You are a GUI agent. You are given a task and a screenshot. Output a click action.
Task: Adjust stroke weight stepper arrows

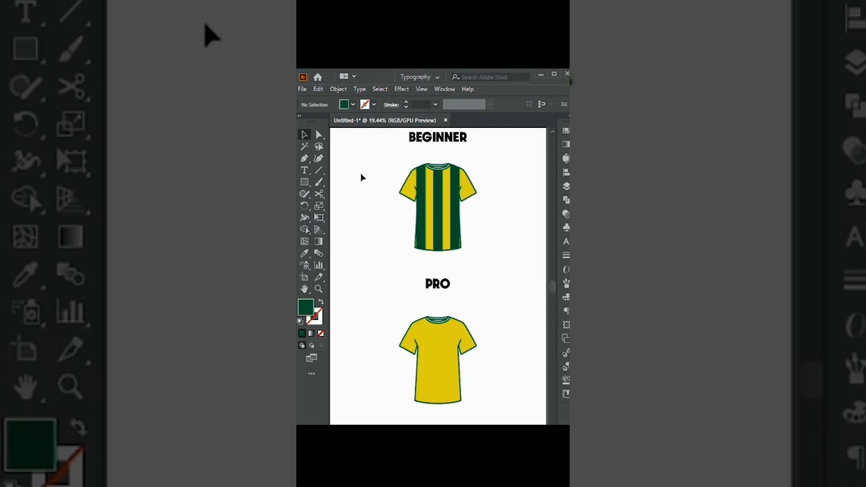point(406,104)
